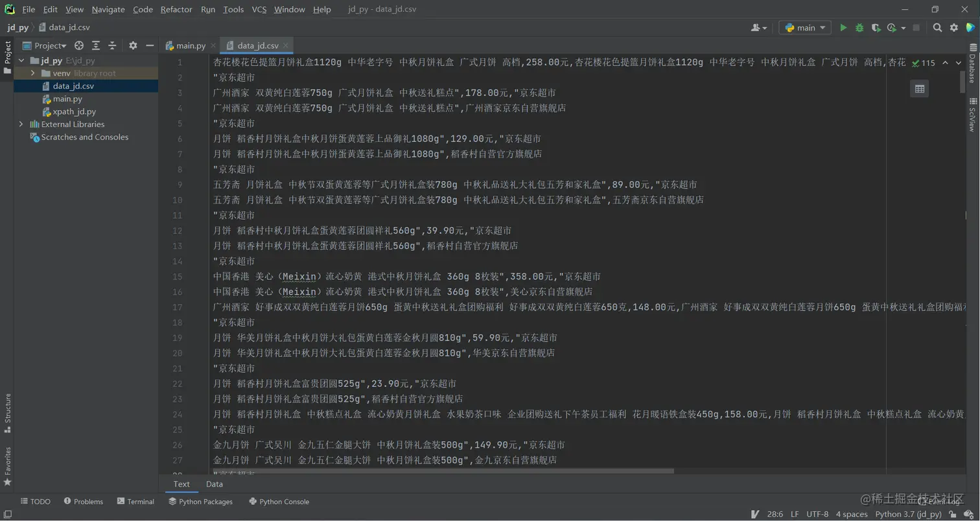Go to next highlighted problem arrow
Image resolution: width=980 pixels, height=521 pixels.
pyautogui.click(x=958, y=63)
